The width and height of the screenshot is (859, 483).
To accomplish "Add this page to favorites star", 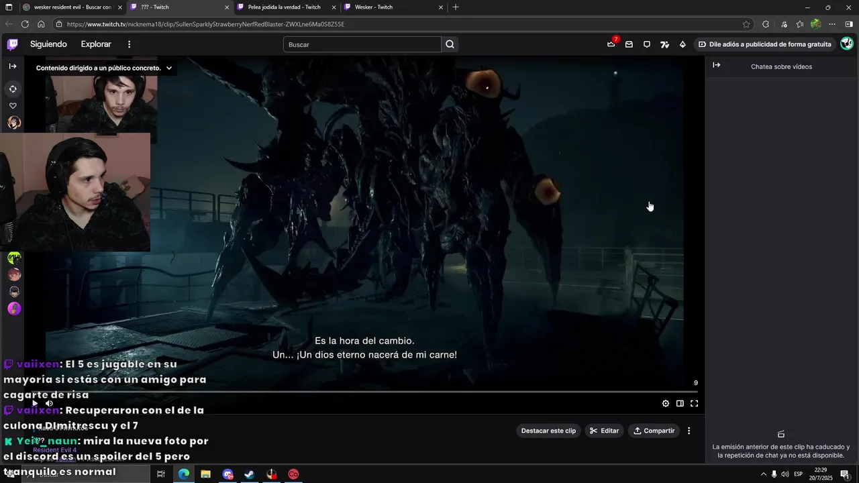I will coord(746,24).
